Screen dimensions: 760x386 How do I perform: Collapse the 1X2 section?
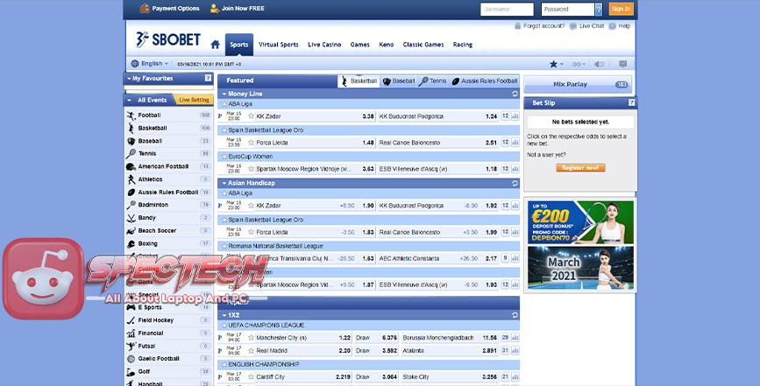coord(224,315)
